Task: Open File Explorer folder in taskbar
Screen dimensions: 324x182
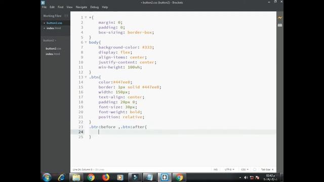Action: tap(76, 177)
